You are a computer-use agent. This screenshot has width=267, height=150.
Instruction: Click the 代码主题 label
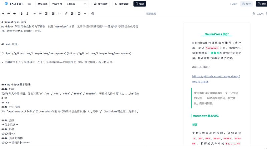(57, 4)
